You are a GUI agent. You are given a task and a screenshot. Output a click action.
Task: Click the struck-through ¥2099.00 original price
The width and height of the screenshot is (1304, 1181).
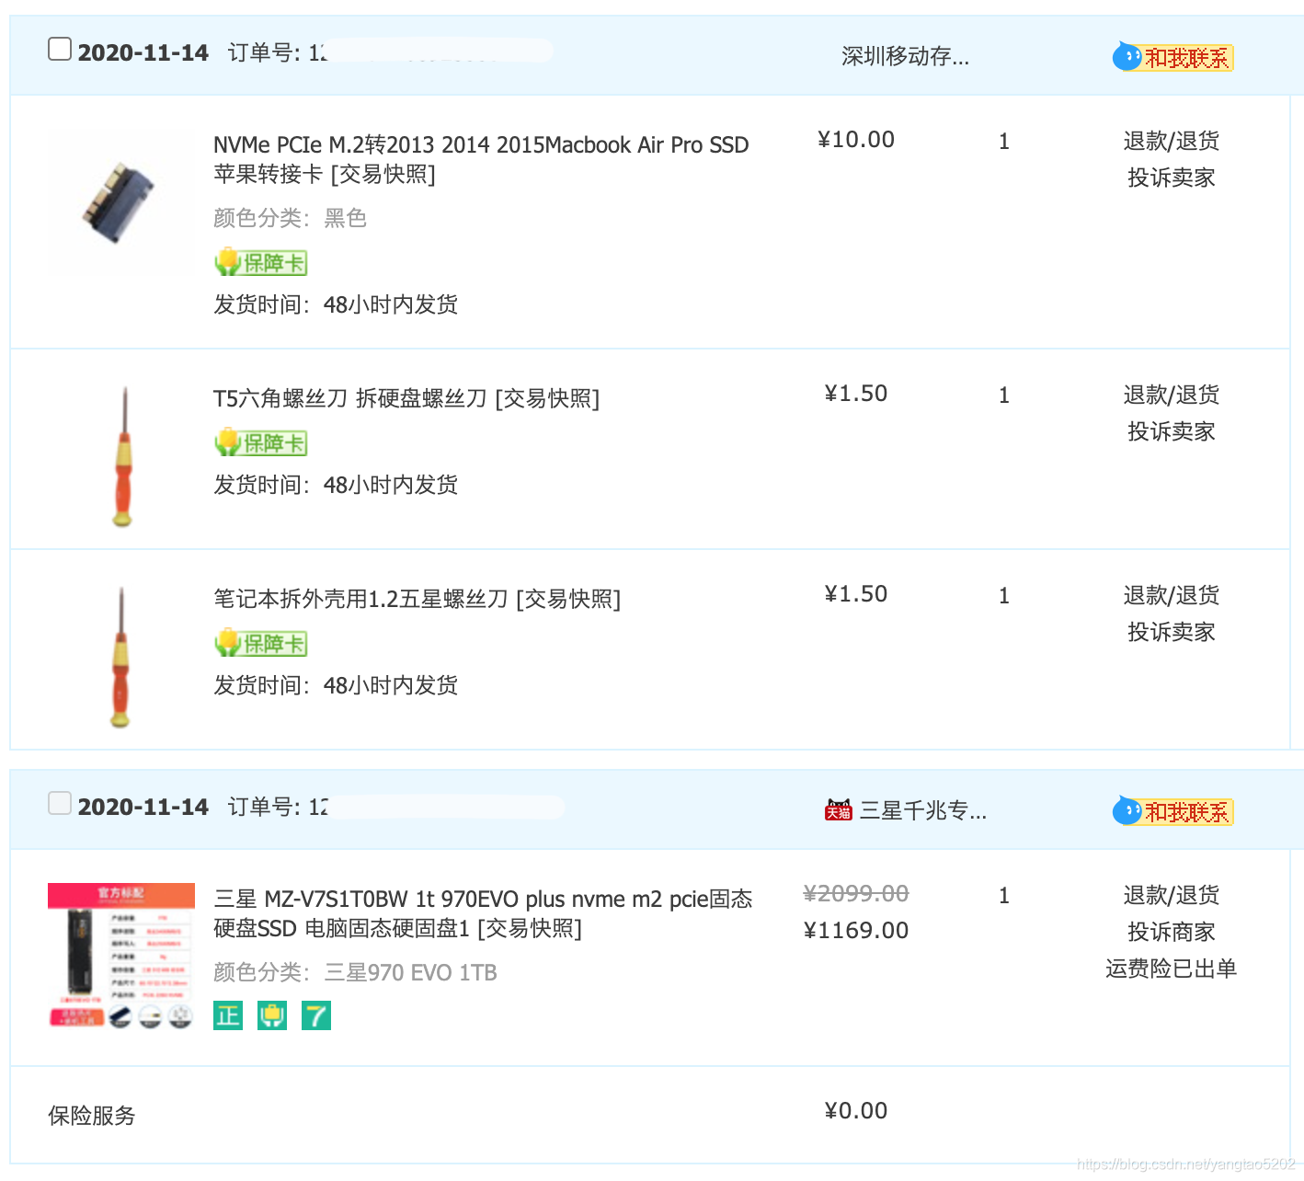(856, 894)
